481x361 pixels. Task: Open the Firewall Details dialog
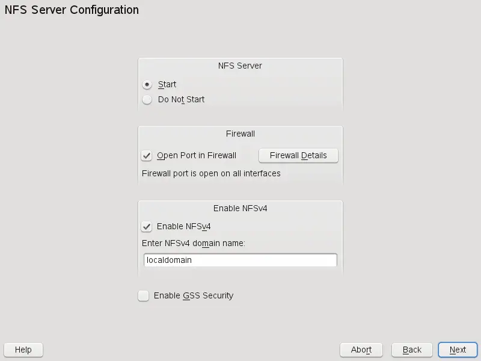(x=298, y=156)
